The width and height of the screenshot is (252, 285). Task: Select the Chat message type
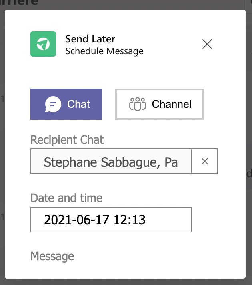pyautogui.click(x=66, y=104)
